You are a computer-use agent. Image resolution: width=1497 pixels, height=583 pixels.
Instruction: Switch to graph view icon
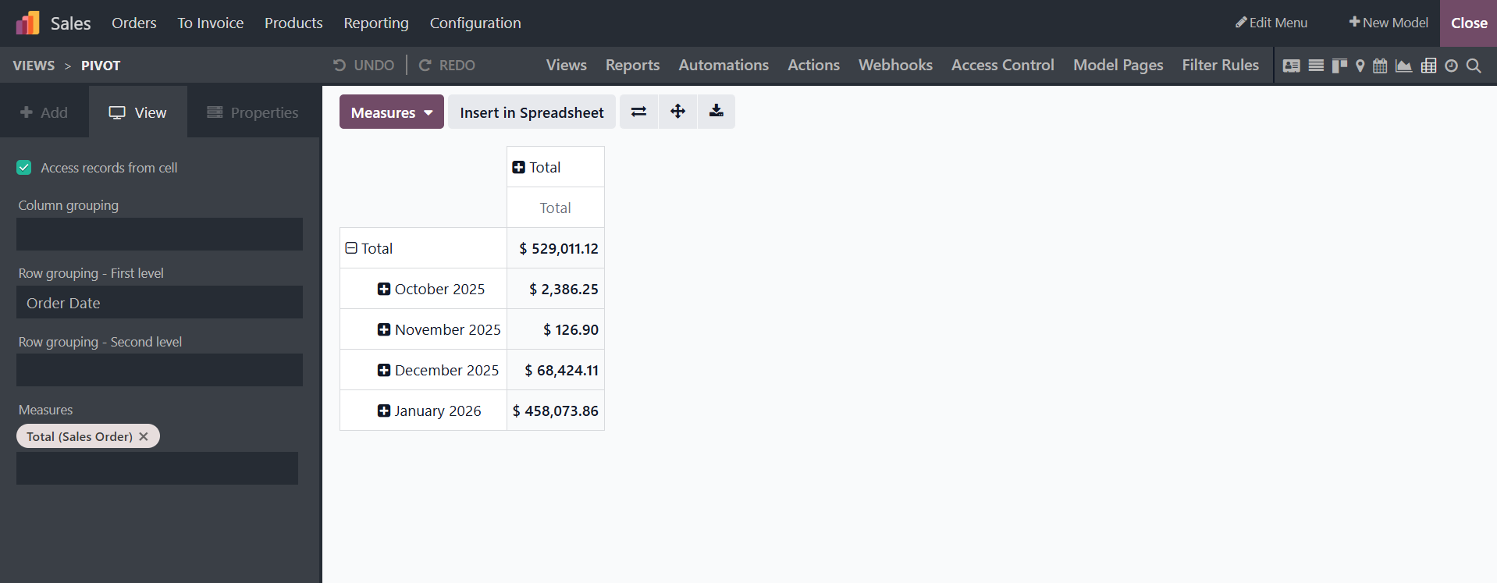(x=1403, y=66)
